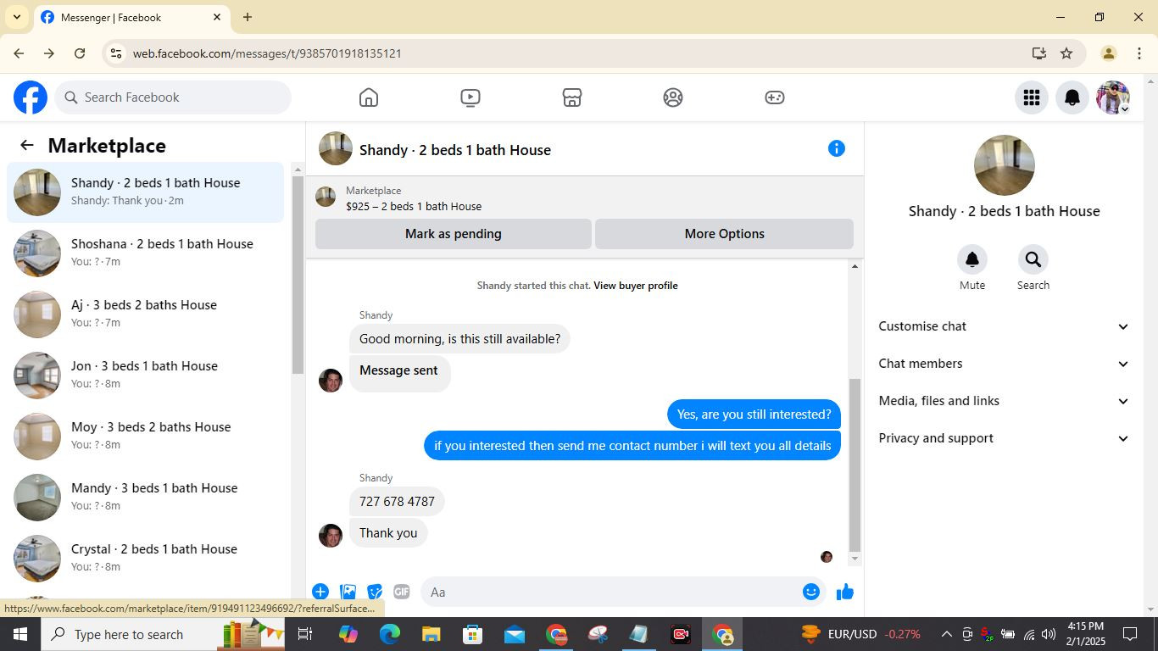Click 'Yes, are you still interested?' message
The height and width of the screenshot is (651, 1158).
(x=754, y=415)
